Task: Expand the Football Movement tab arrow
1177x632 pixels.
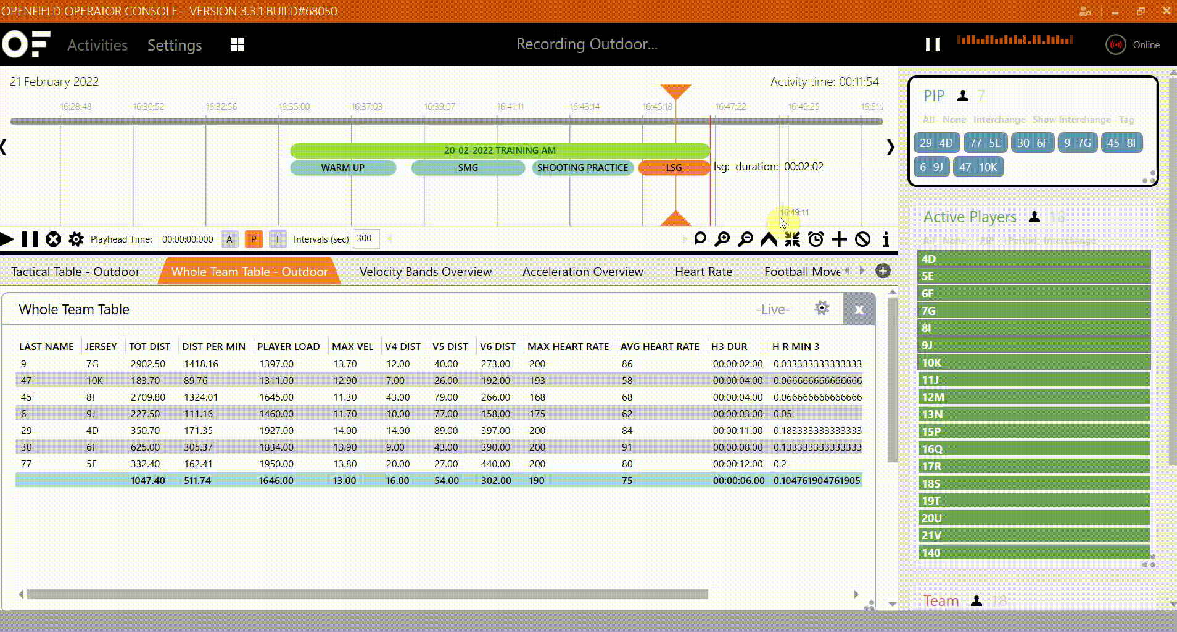Action: tap(862, 270)
